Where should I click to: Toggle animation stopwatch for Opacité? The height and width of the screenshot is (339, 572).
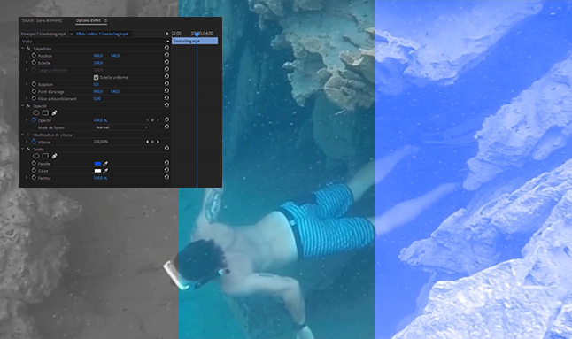34,119
